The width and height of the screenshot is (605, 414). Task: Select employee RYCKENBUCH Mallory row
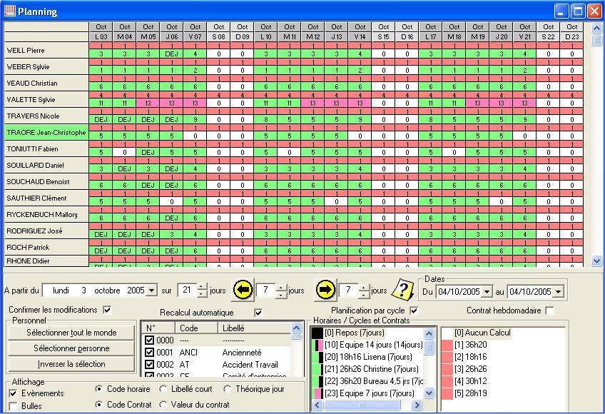[46, 214]
